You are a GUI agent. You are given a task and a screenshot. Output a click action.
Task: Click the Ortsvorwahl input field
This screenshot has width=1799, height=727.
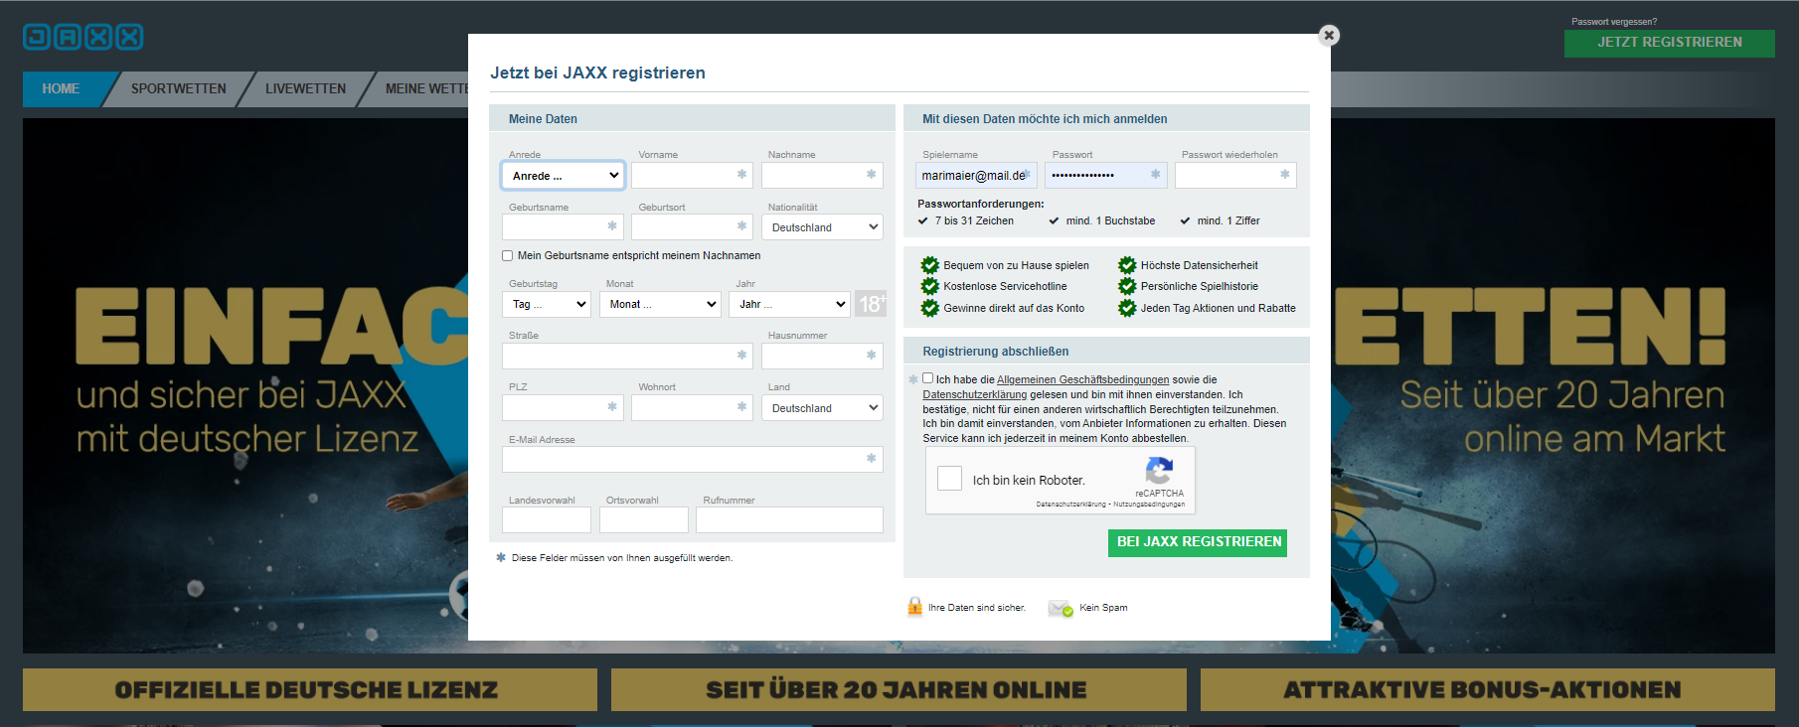644,519
